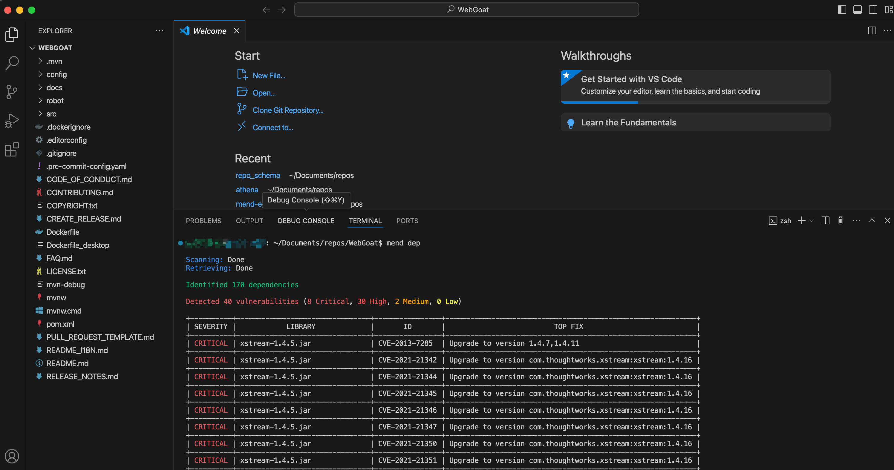Open Source Control from activity bar
894x470 pixels.
[11, 92]
